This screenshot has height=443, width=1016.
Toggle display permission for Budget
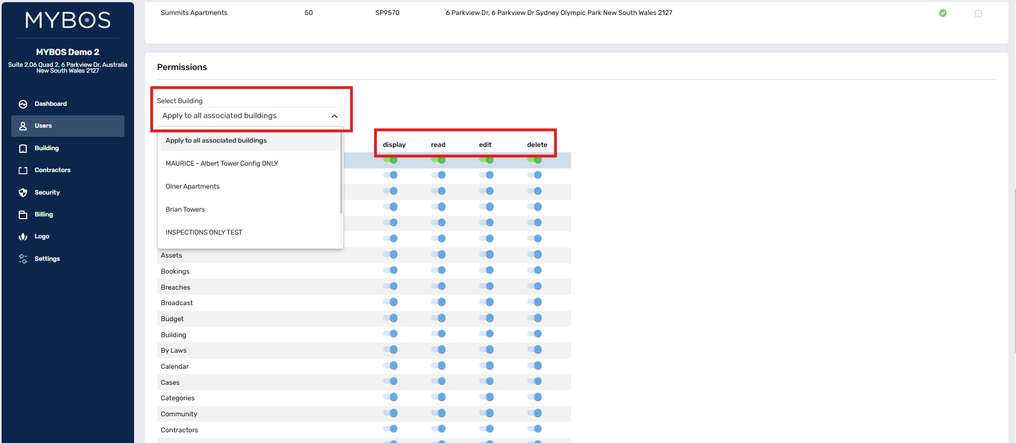[x=390, y=318]
